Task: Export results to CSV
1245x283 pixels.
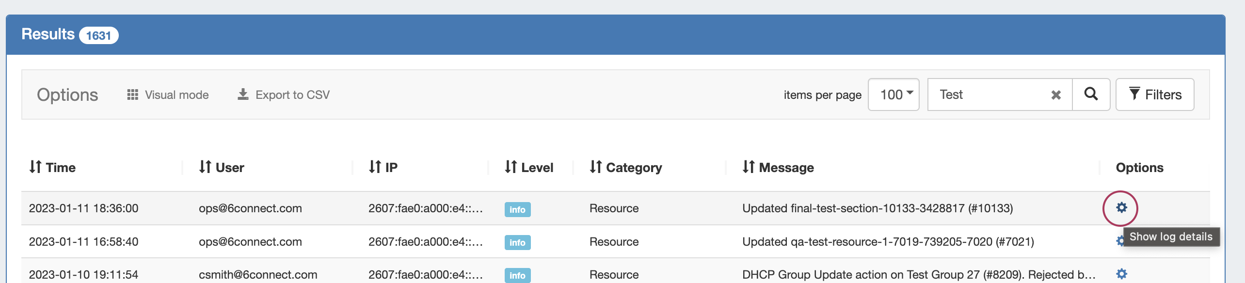Action: click(284, 94)
